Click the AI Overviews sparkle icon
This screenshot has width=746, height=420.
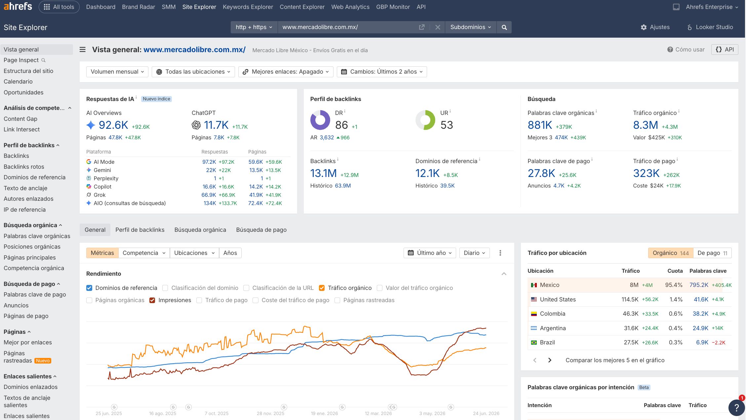click(91, 125)
